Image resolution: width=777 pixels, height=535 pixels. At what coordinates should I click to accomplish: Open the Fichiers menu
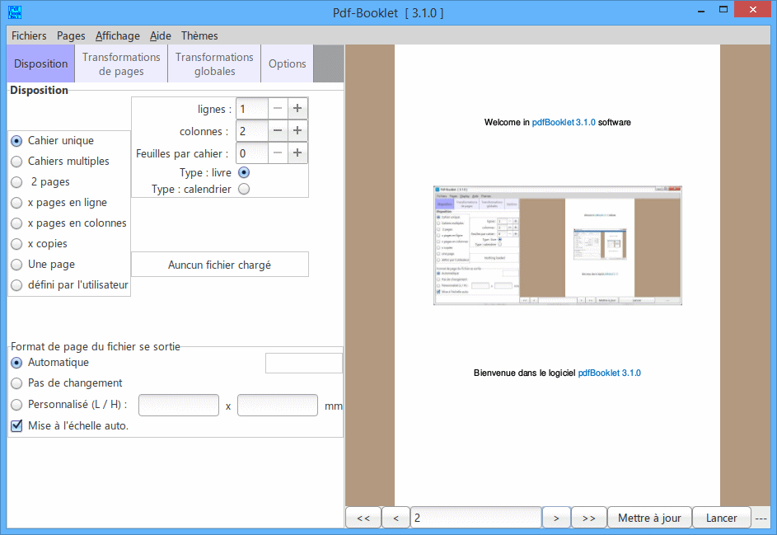click(29, 35)
